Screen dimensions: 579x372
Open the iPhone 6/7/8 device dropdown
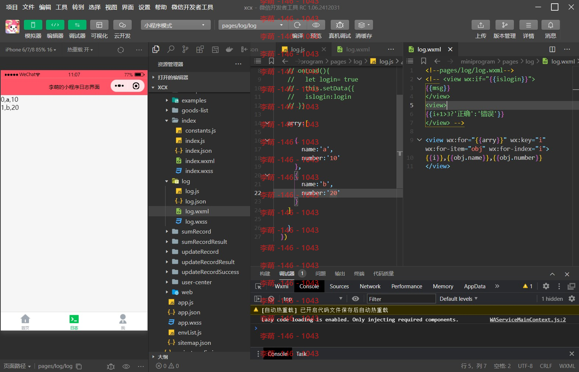pyautogui.click(x=31, y=50)
